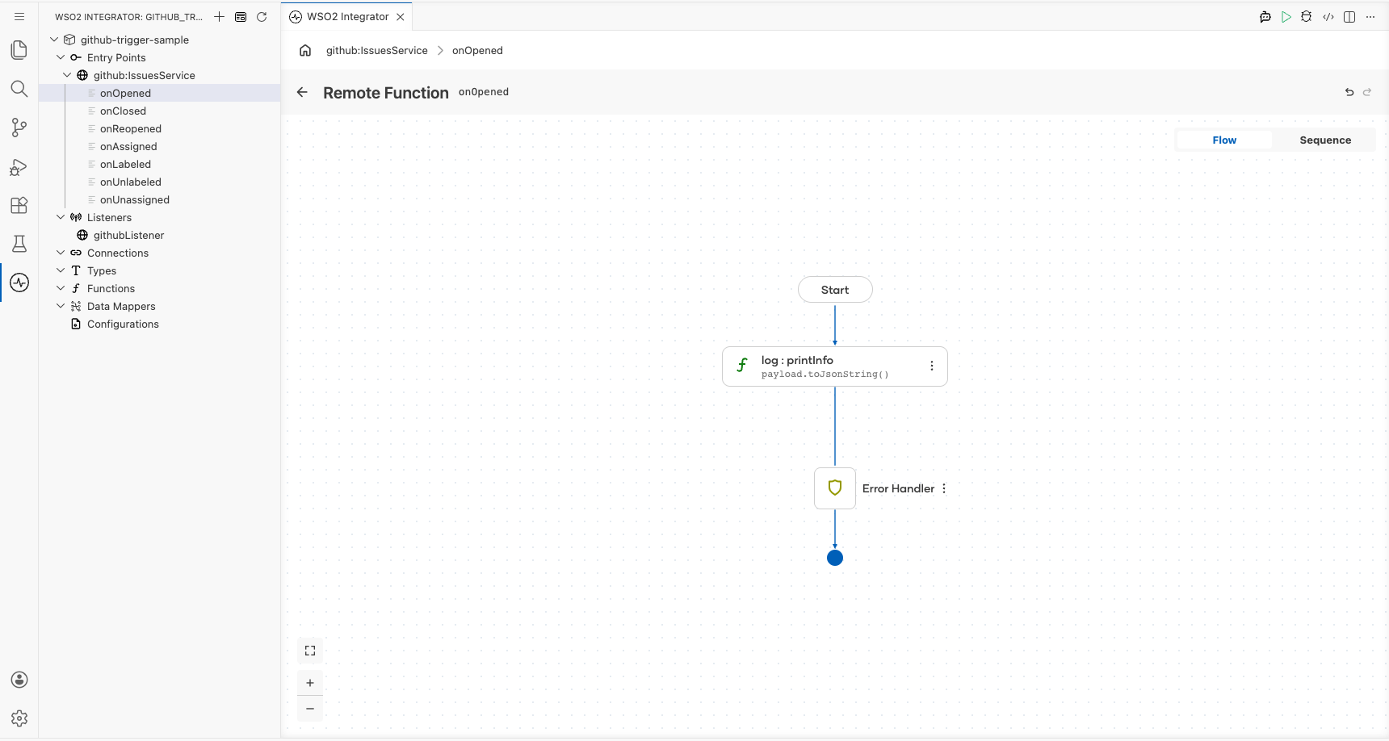This screenshot has height=741, width=1389.
Task: Select the WSO2 Integrator activity icon
Action: coord(19,283)
